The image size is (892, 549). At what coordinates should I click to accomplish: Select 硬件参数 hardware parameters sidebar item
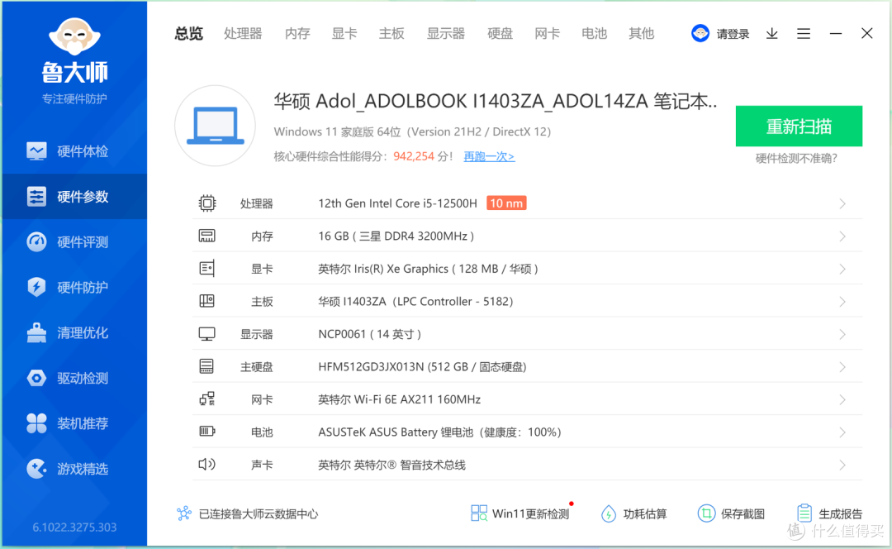click(x=74, y=197)
